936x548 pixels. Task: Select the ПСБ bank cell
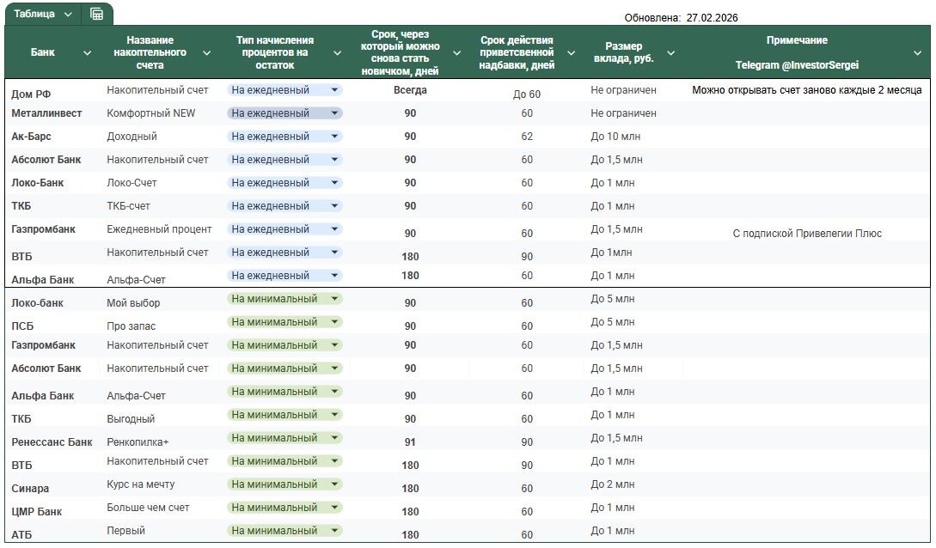tap(22, 326)
